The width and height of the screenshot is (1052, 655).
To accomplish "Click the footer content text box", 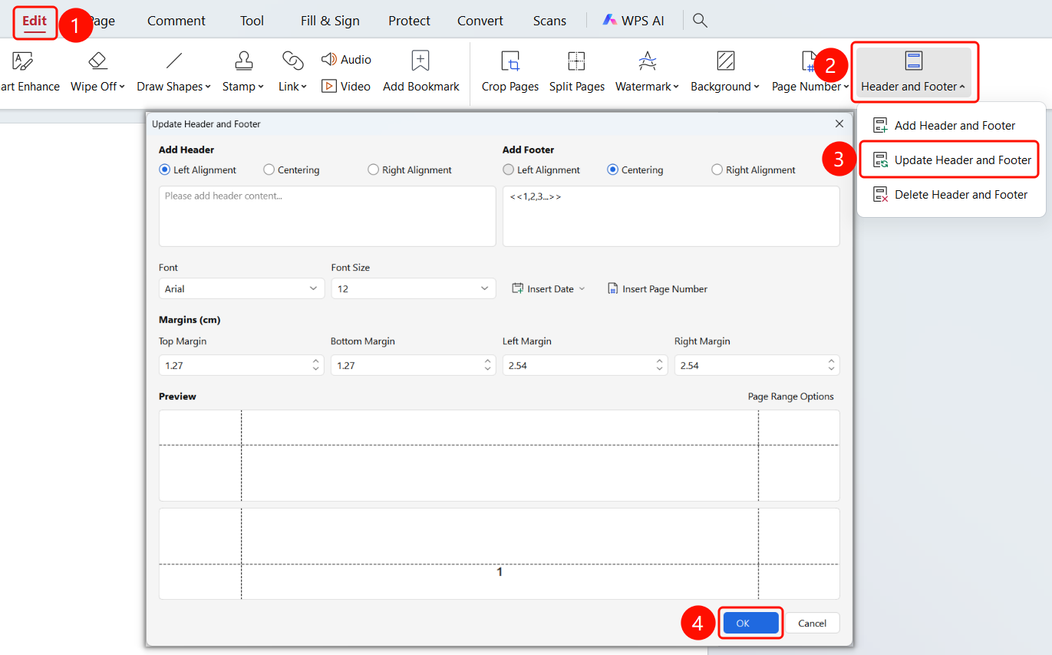I will (671, 216).
